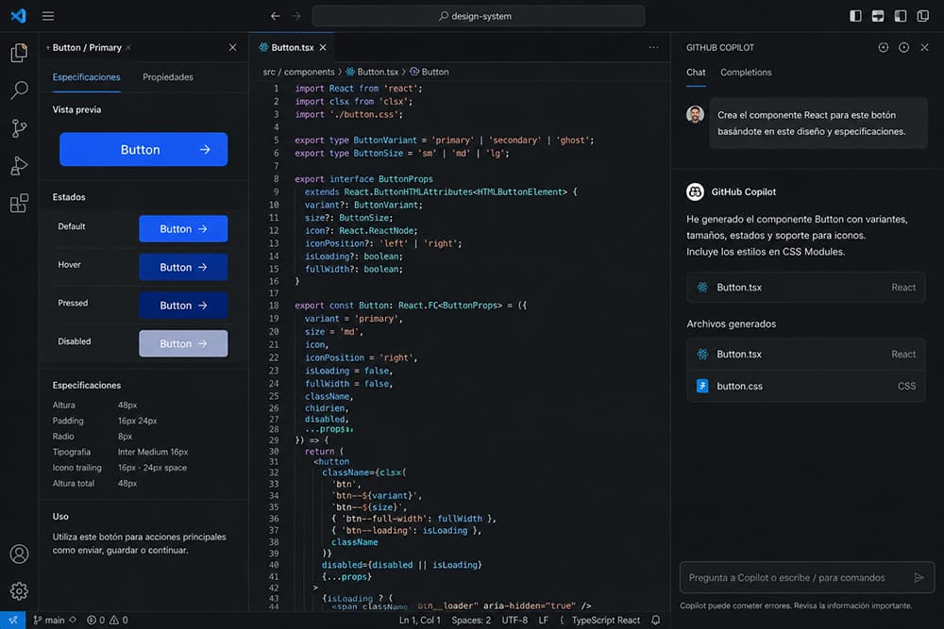This screenshot has width=944, height=629.
Task: Click the Pressed state Button
Action: pos(183,306)
